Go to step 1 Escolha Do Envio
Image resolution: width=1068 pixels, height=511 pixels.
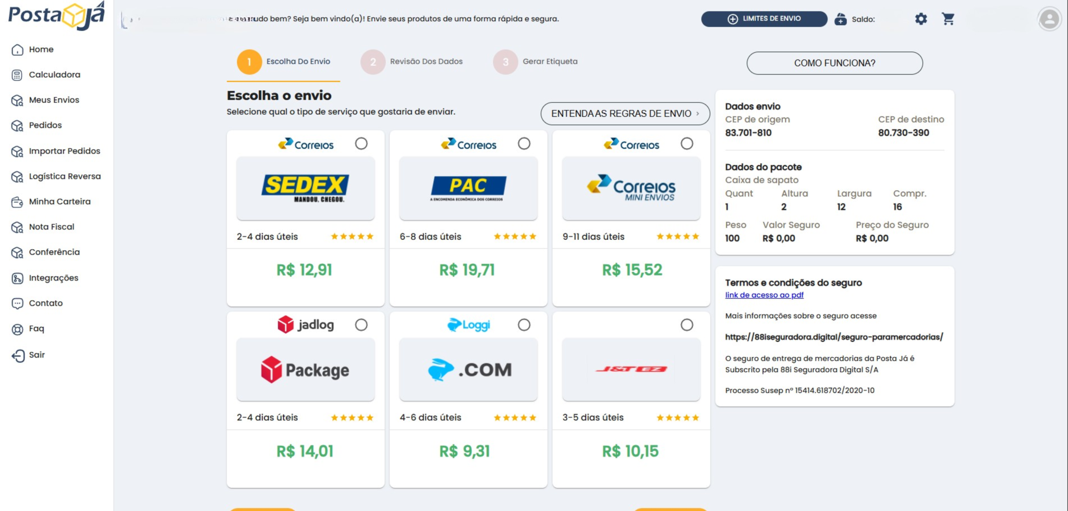tap(284, 62)
